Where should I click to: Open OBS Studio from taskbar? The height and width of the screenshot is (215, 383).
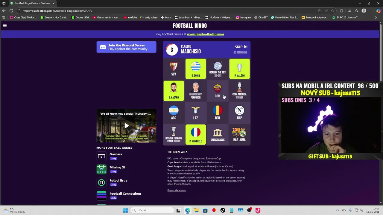pos(249,210)
